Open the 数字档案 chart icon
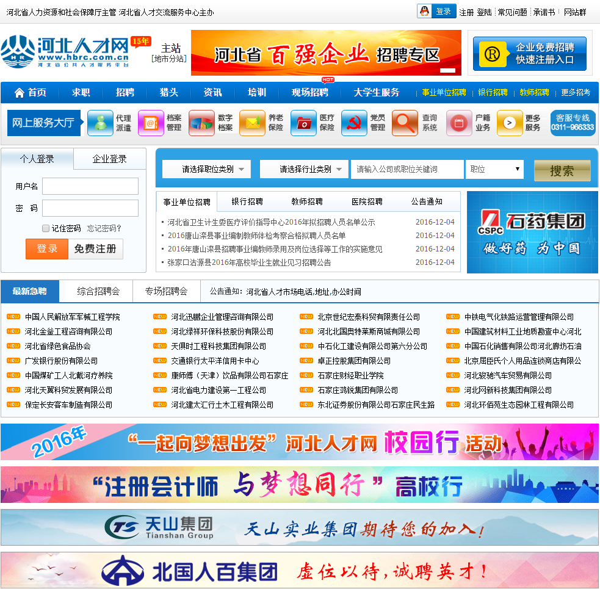This screenshot has width=600, height=589. 201,123
